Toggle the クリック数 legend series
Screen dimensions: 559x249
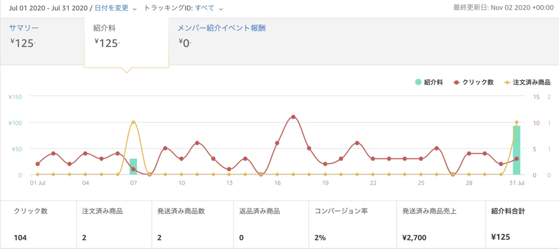pos(473,82)
